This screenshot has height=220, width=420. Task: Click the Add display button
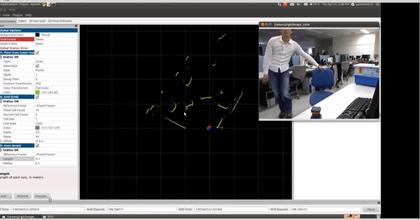5,196
